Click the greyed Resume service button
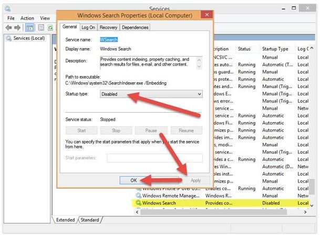 point(187,131)
